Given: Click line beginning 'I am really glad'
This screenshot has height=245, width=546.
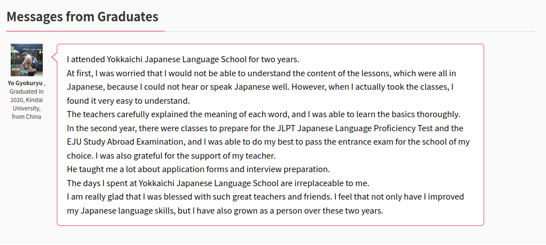Looking at the screenshot, I should (x=265, y=197).
